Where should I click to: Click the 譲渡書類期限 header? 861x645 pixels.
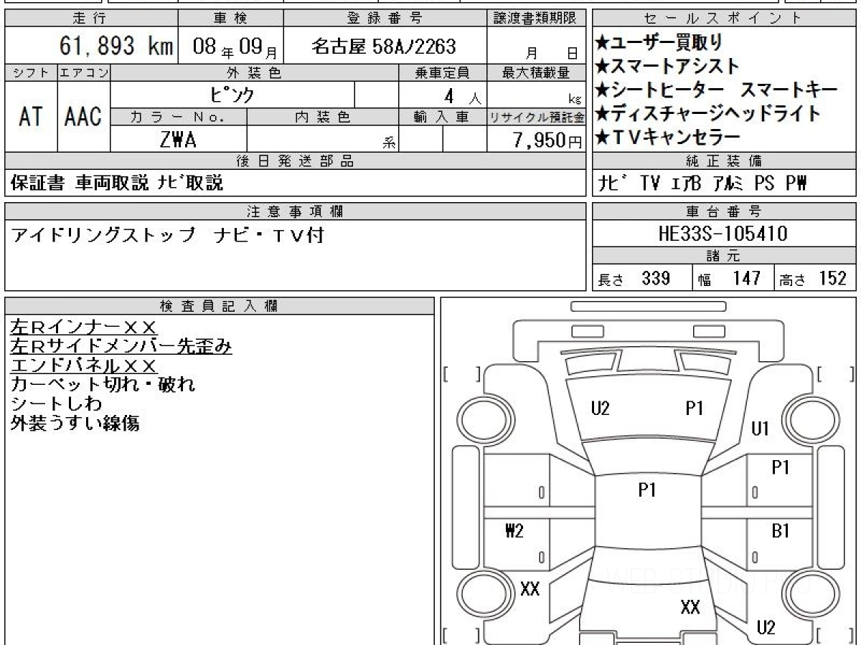(537, 19)
